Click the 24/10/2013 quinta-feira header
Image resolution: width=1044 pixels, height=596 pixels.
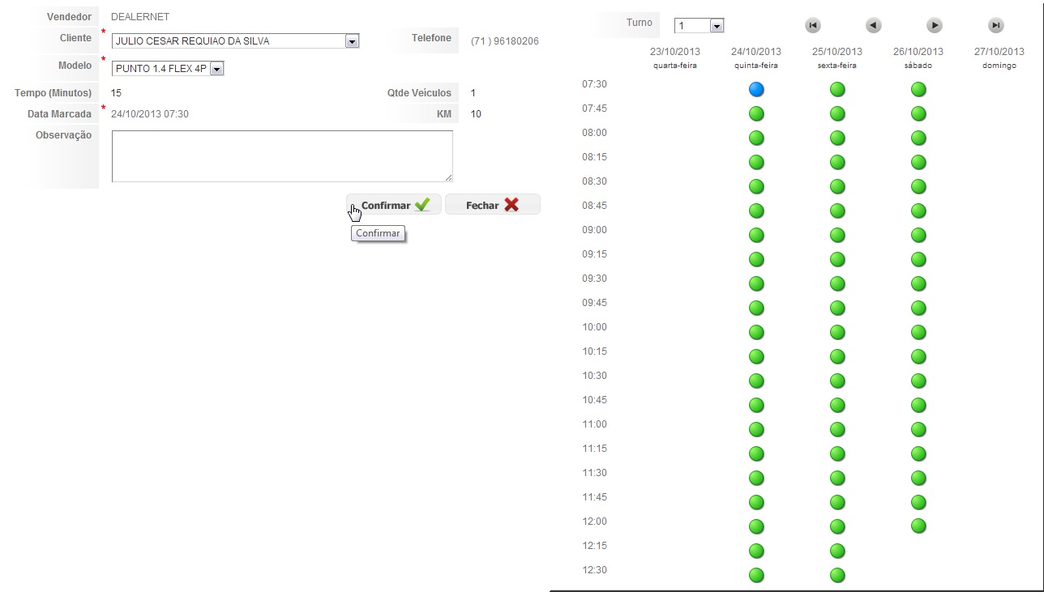click(756, 58)
